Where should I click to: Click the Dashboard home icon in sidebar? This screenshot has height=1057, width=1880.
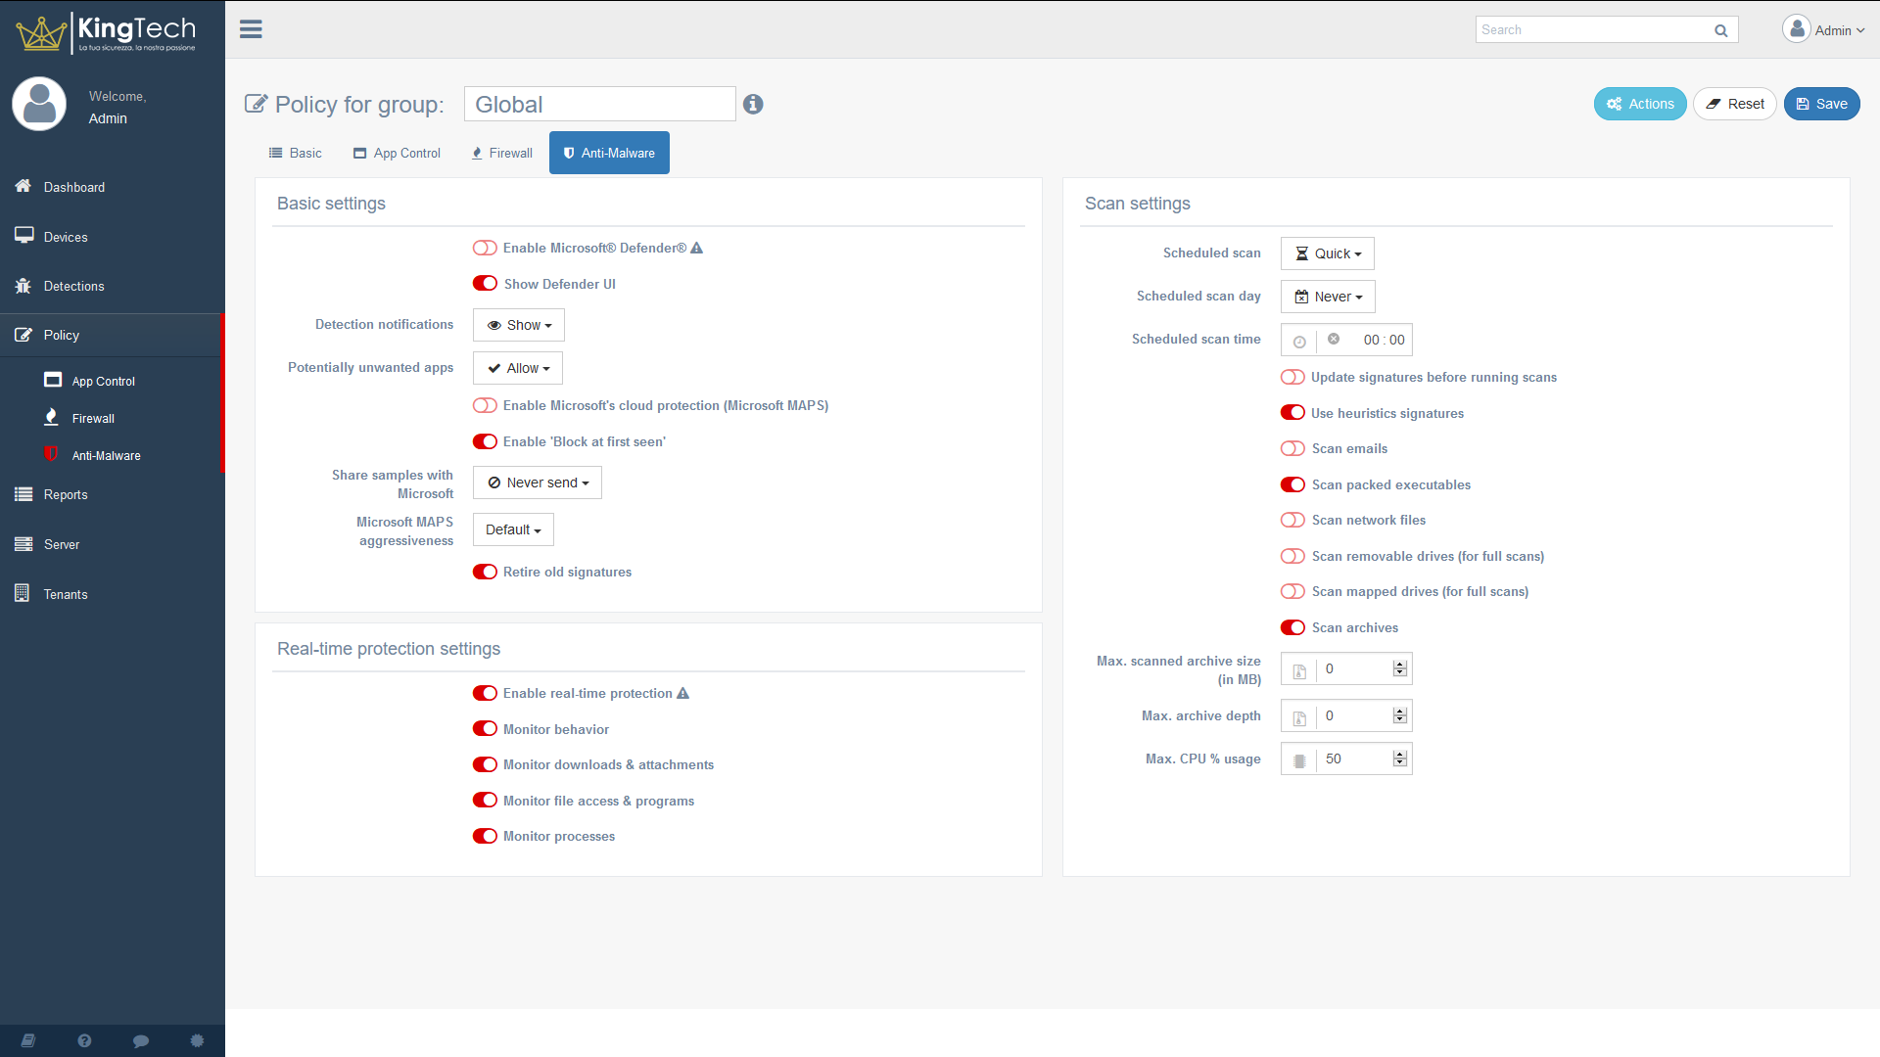pyautogui.click(x=23, y=186)
